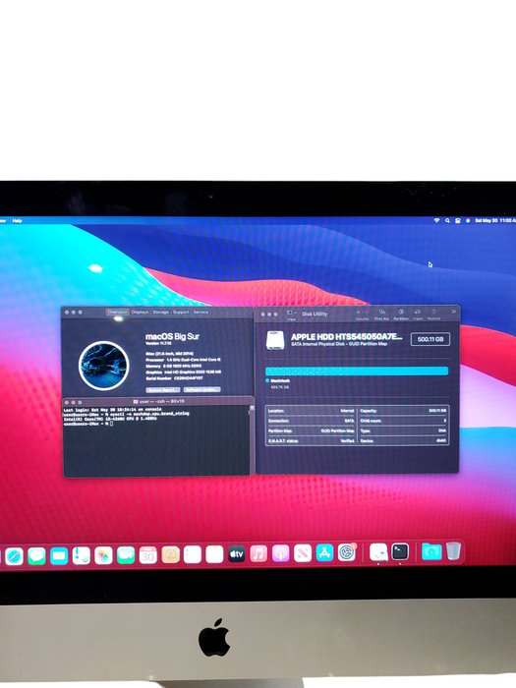Image resolution: width=516 pixels, height=688 pixels.
Task: Open the App Store dock icon
Action: point(324,552)
